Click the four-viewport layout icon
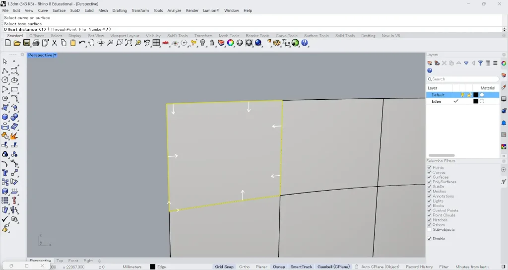The image size is (508, 270). (156, 43)
